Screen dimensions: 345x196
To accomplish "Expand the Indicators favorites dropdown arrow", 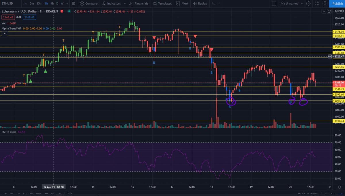I will (124, 3).
